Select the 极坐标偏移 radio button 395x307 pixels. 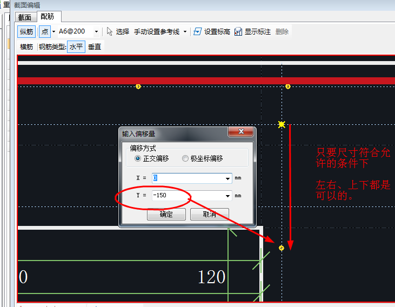point(185,158)
